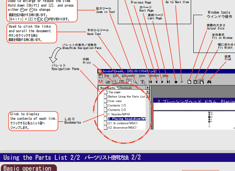
Task: Go to the first page
Action: click(x=151, y=82)
